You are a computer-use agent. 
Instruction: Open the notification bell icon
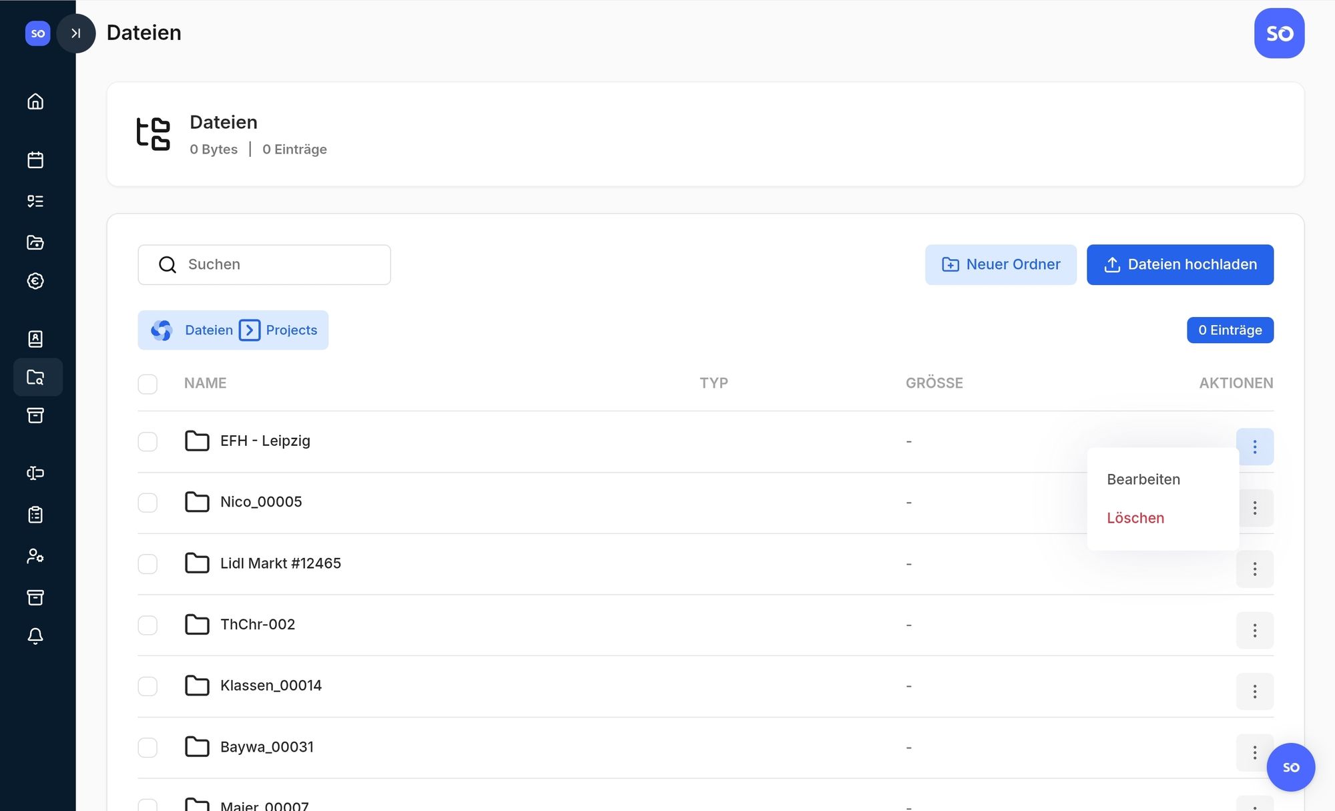pos(35,636)
